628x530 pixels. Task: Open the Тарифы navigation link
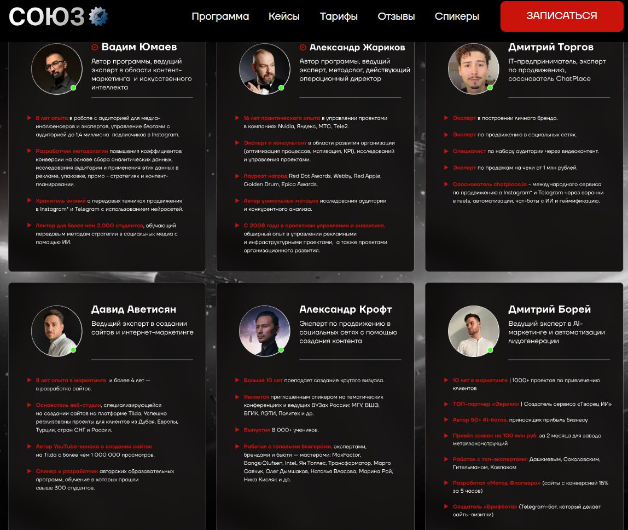coord(339,16)
